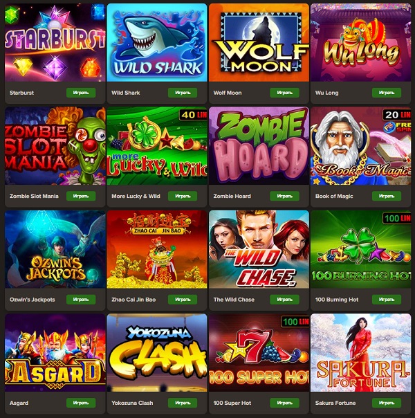Viewport: 415px width, 418px height.
Task: Open the Starburst game thumbnail
Action: (55, 43)
